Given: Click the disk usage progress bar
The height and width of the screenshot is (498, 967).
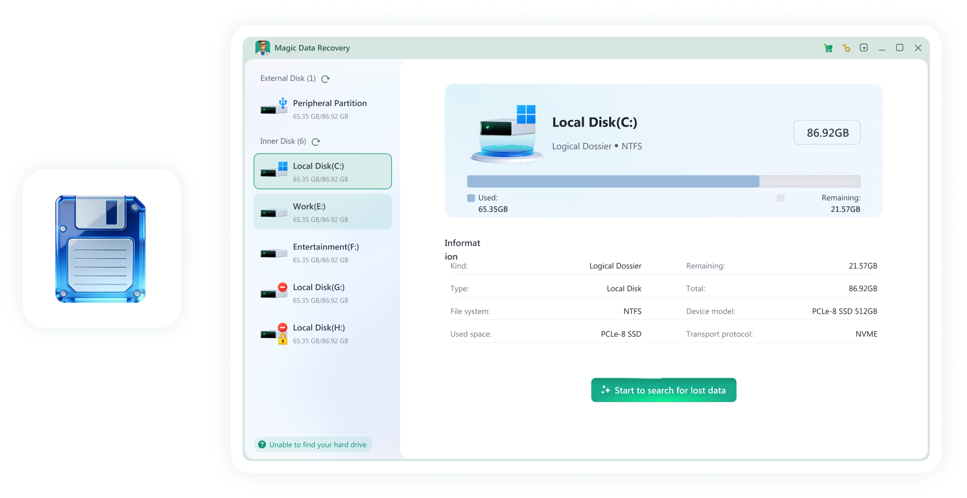Looking at the screenshot, I should (x=664, y=181).
